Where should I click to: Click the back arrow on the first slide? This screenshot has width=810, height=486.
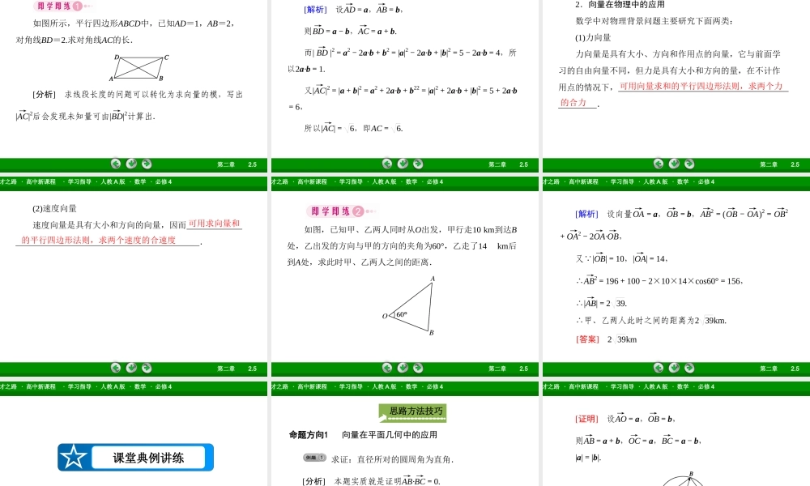click(116, 164)
